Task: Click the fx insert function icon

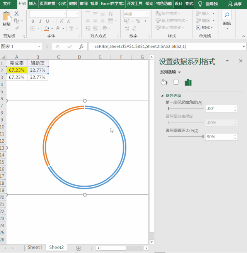Action: (x=81, y=46)
